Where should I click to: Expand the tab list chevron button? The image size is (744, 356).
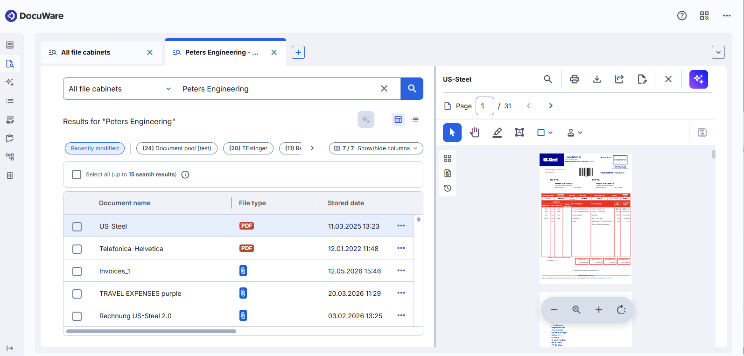tap(718, 52)
